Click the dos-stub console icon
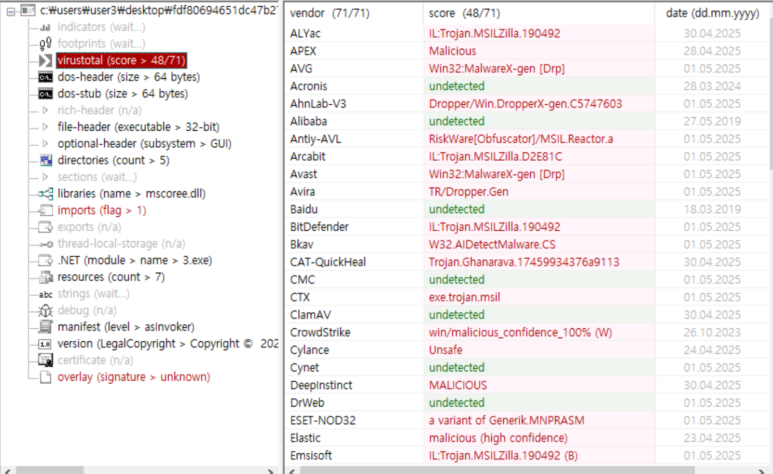 [46, 94]
